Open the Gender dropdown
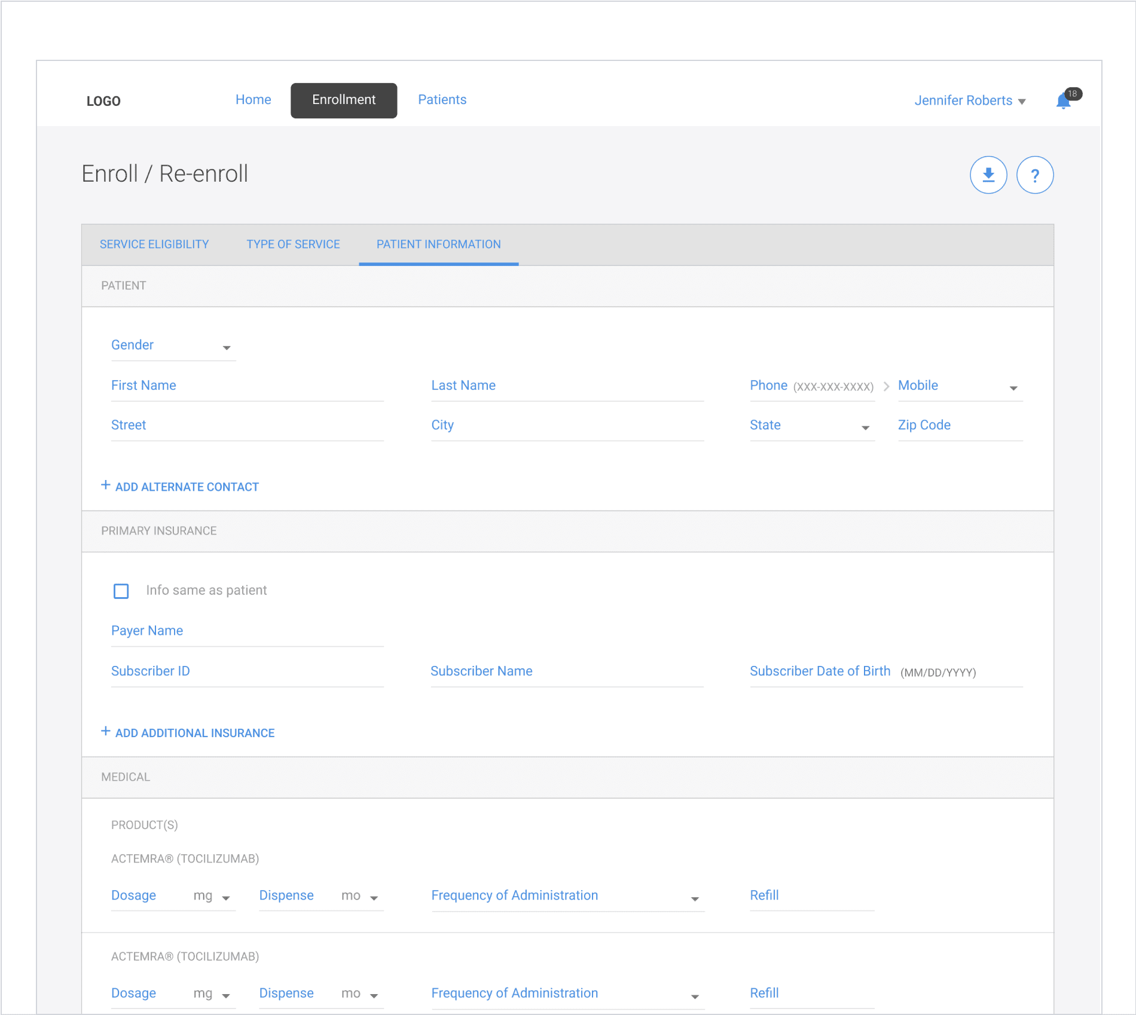 coord(173,346)
